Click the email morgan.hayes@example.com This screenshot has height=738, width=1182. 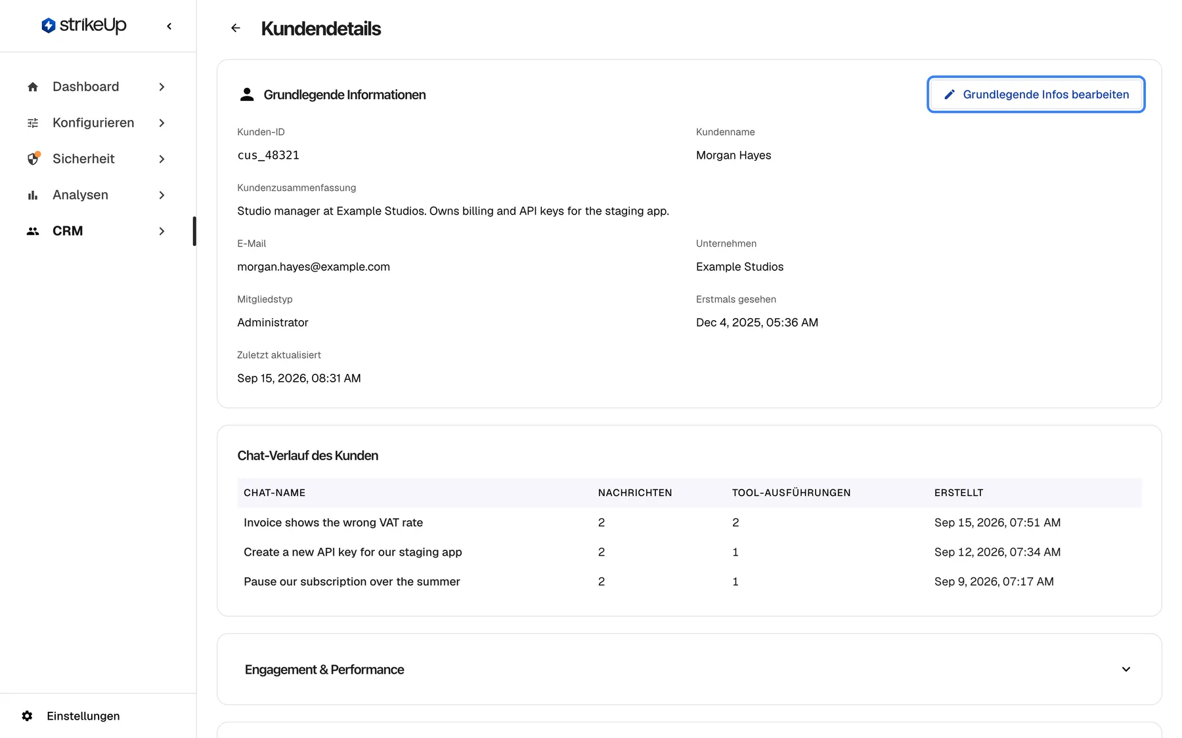[313, 267]
